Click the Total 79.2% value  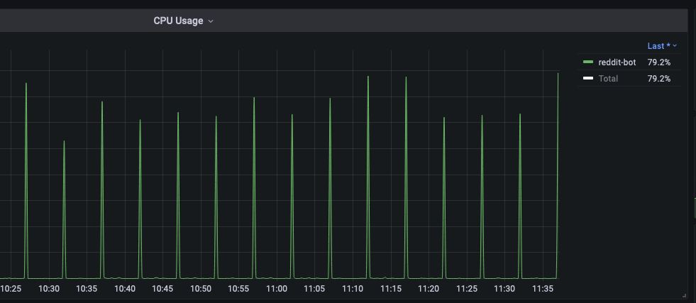coord(658,79)
